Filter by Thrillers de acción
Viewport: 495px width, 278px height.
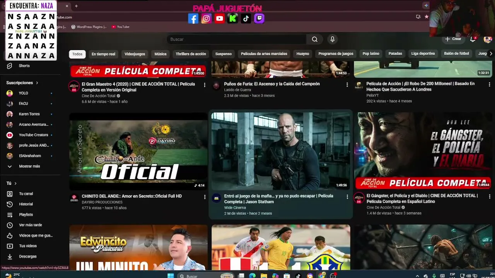[191, 54]
